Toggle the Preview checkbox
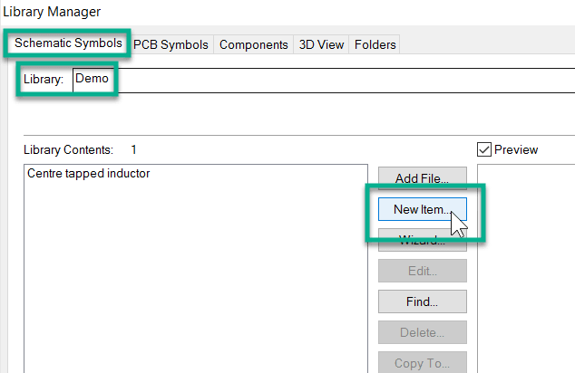The width and height of the screenshot is (575, 373). 484,149
